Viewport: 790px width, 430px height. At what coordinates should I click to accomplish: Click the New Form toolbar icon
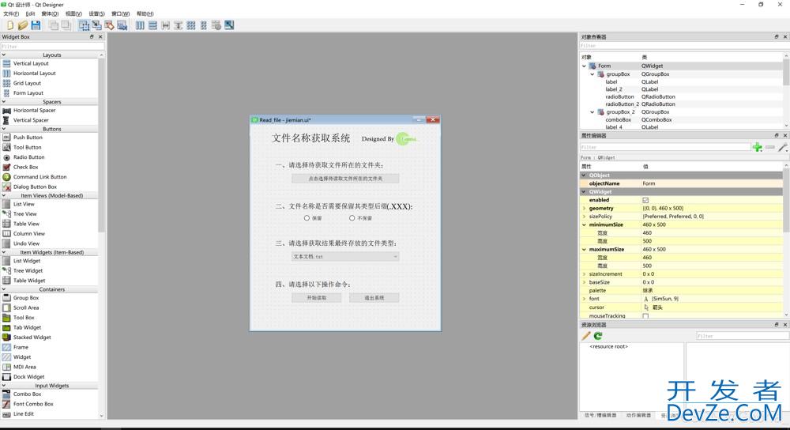coord(9,25)
